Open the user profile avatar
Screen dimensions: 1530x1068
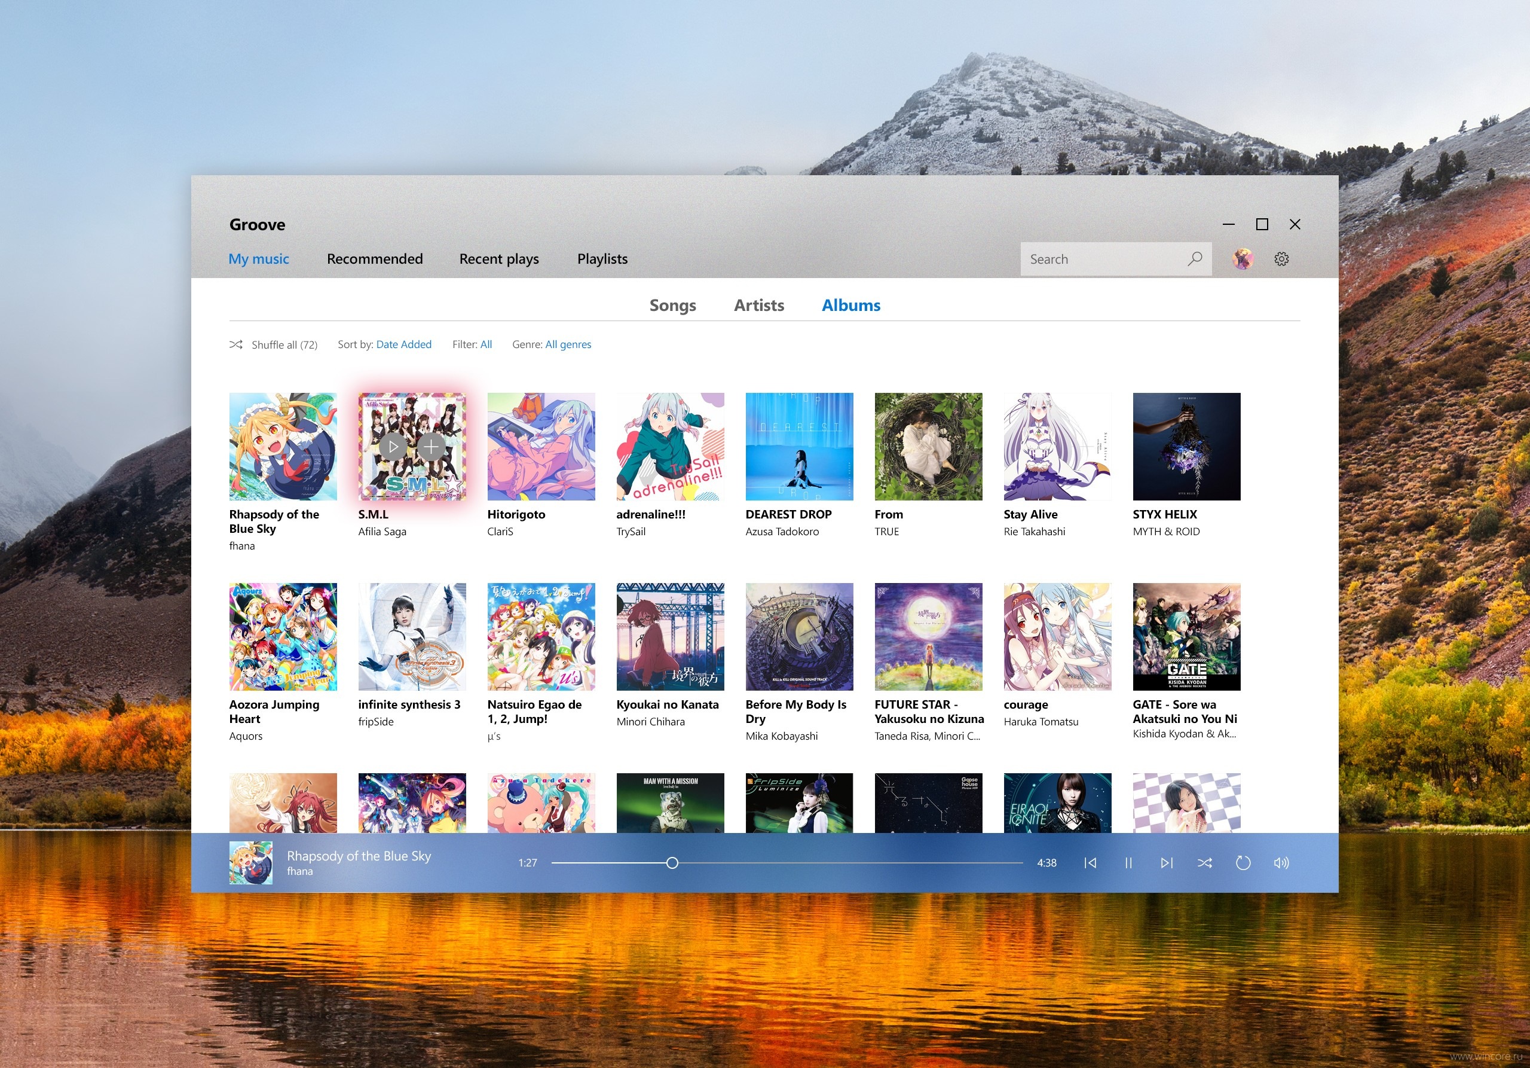1242,259
